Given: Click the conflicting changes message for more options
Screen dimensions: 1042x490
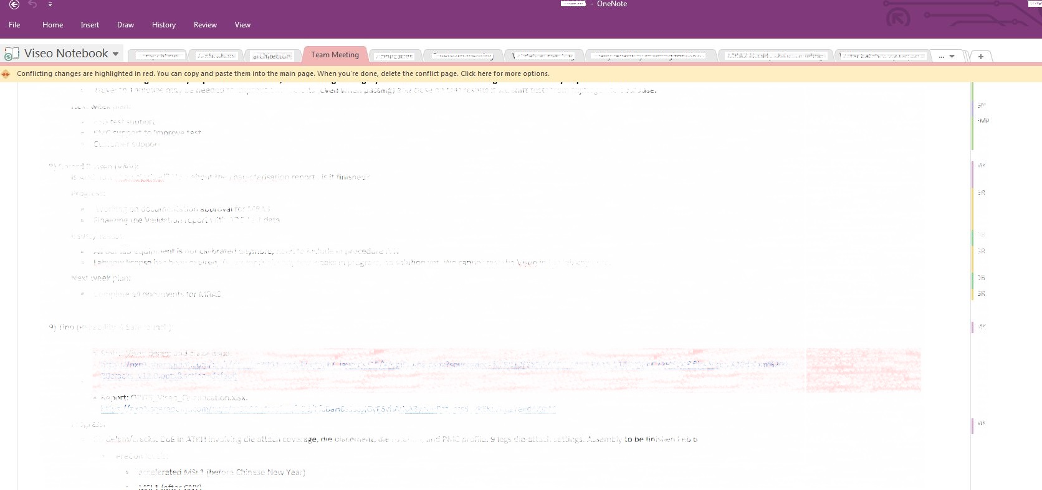Looking at the screenshot, I should (284, 73).
